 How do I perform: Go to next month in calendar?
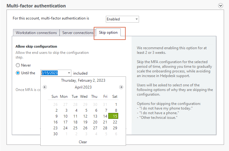[x=121, y=87]
